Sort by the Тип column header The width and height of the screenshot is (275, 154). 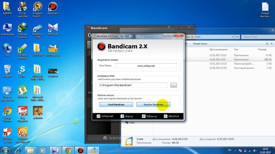coord(236,50)
